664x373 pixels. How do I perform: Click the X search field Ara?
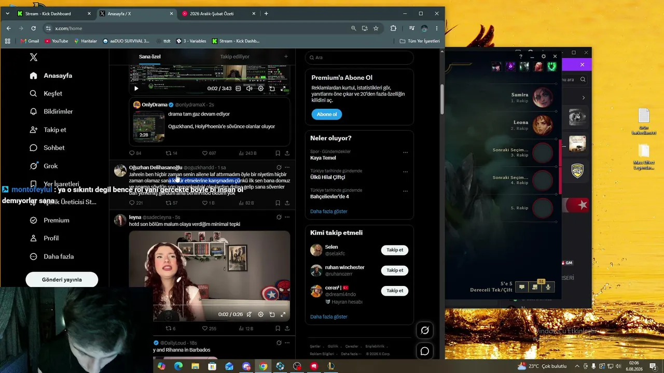point(359,58)
